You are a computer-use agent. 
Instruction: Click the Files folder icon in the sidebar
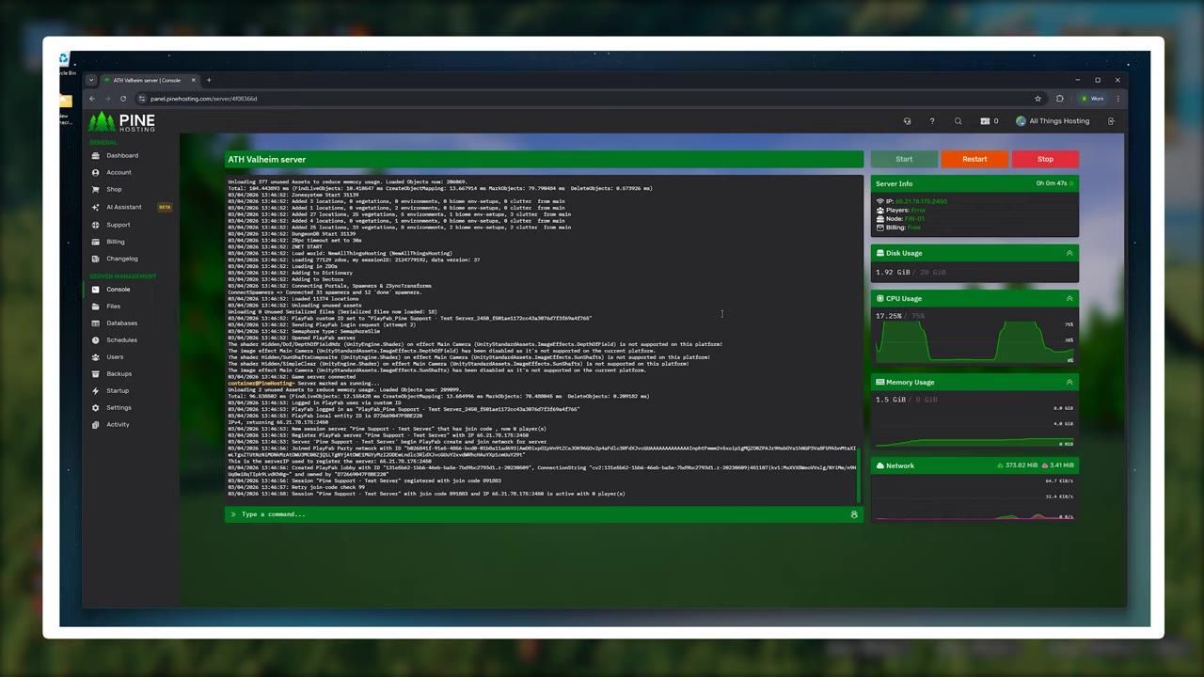click(96, 307)
